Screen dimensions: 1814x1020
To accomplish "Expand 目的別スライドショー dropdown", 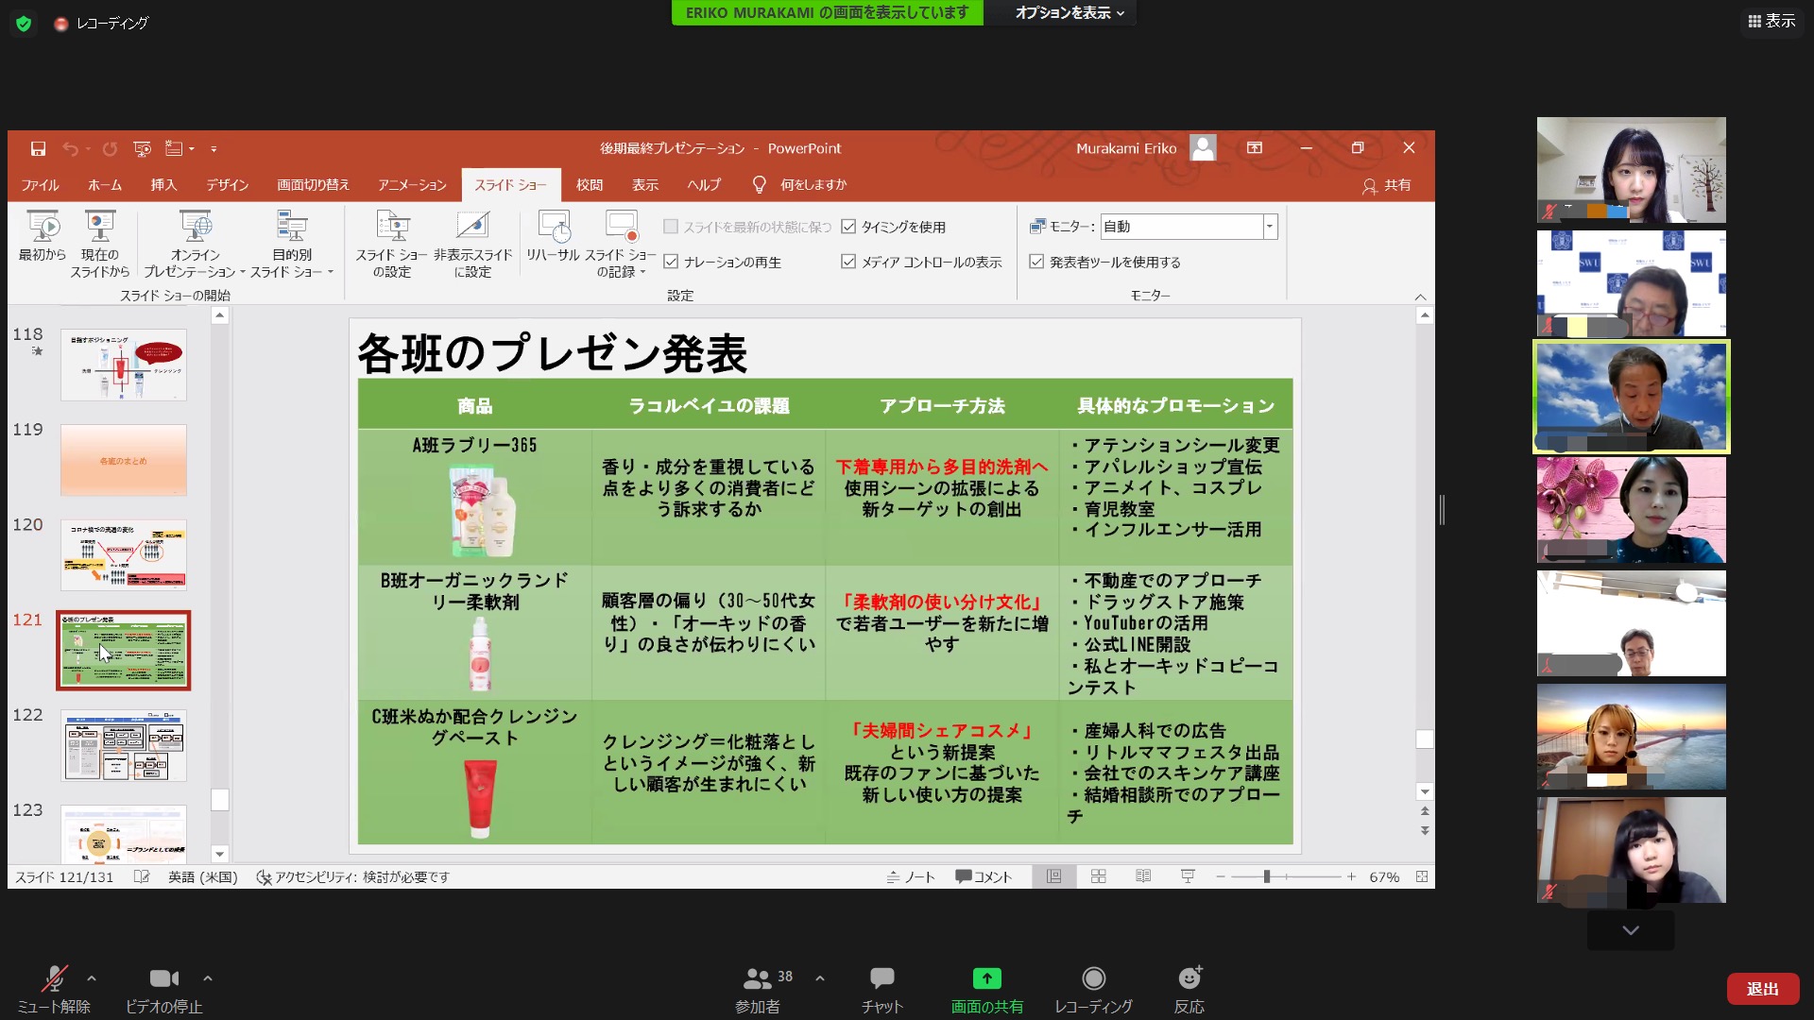I will pos(331,272).
